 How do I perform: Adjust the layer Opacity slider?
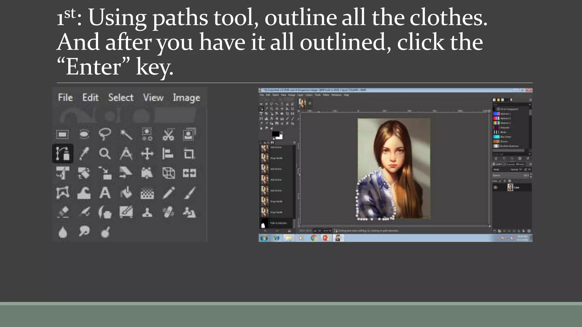(x=510, y=175)
